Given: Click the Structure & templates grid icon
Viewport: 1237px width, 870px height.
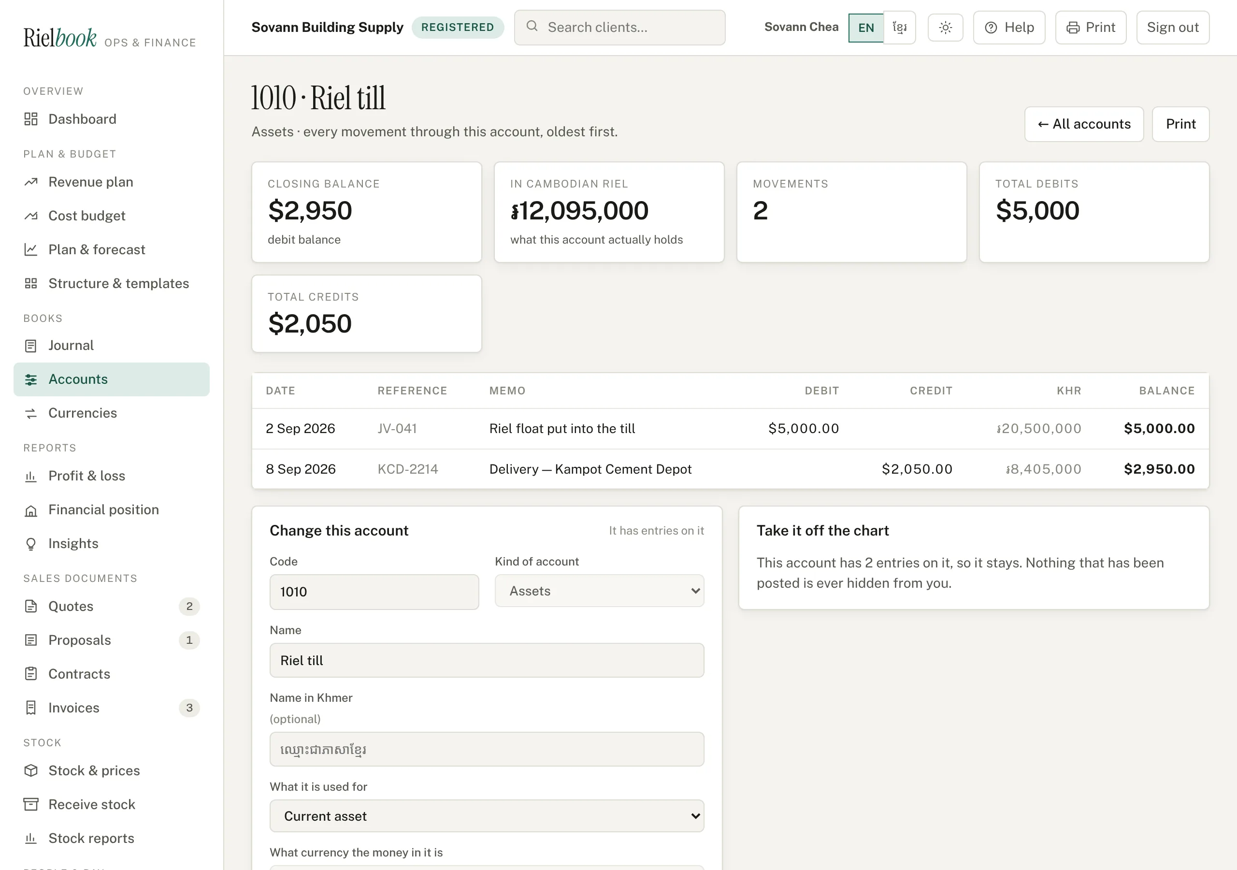Looking at the screenshot, I should [x=31, y=284].
